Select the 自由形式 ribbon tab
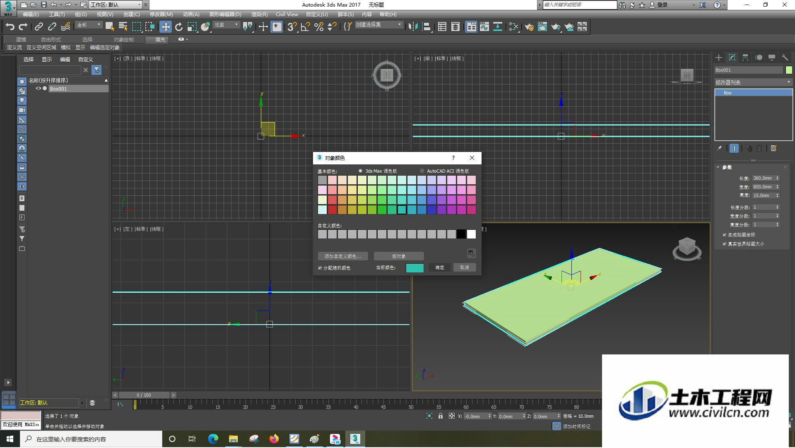 pos(51,40)
